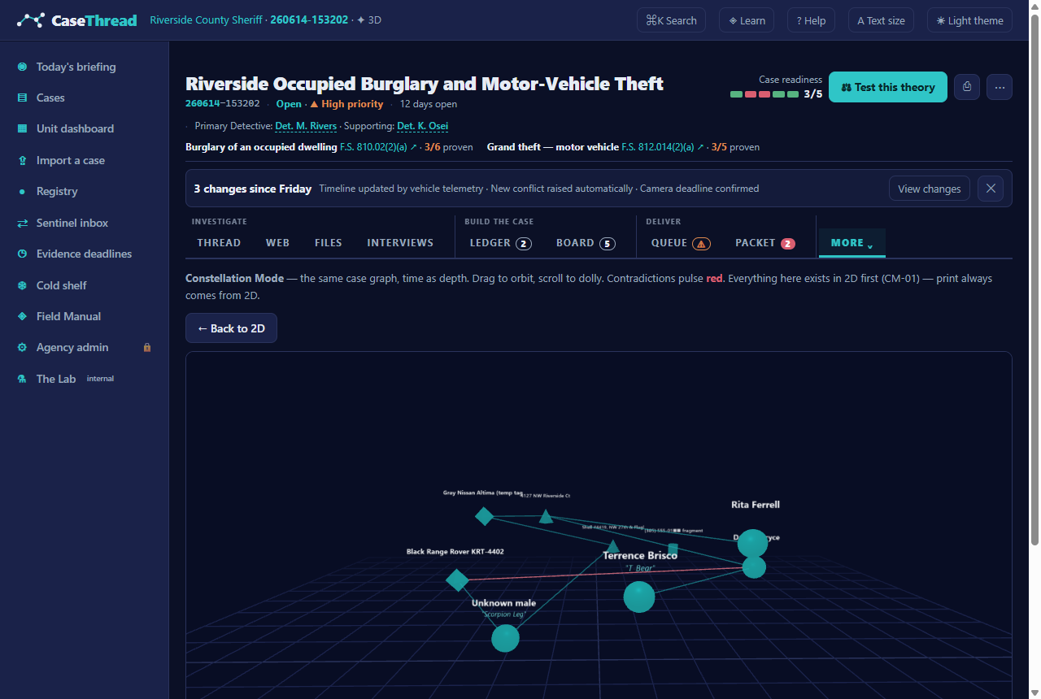Viewport: 1041px width, 699px height.
Task: Click the View changes button
Action: (930, 189)
